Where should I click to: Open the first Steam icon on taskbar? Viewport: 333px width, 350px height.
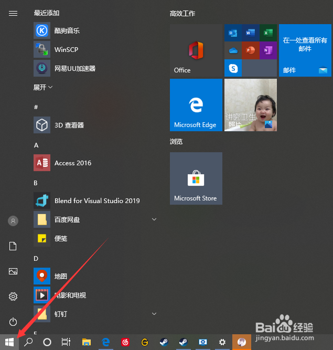(x=164, y=342)
